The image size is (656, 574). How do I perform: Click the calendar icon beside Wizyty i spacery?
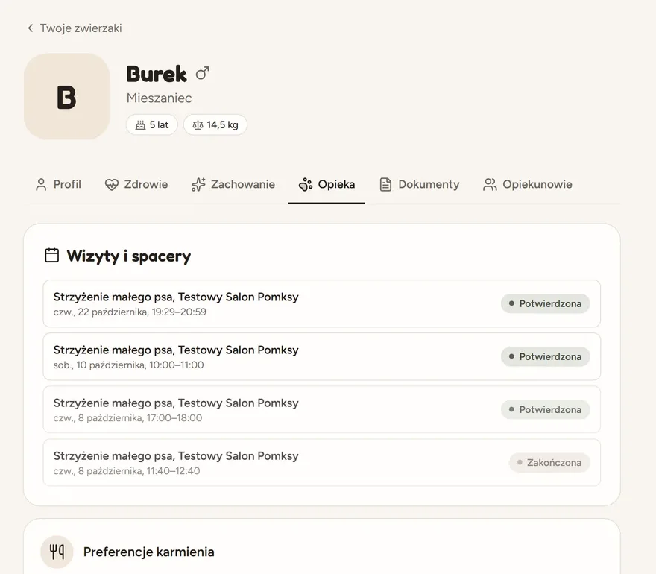coord(52,256)
